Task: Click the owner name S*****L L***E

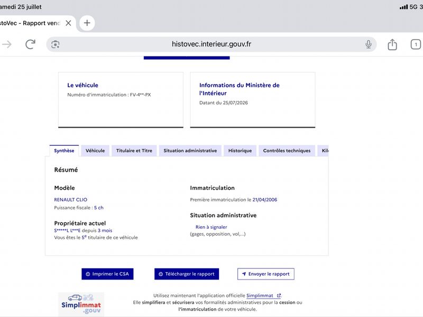Action: click(x=68, y=230)
